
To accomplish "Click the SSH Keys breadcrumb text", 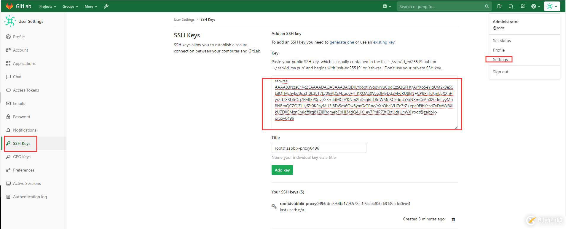I will (x=208, y=20).
